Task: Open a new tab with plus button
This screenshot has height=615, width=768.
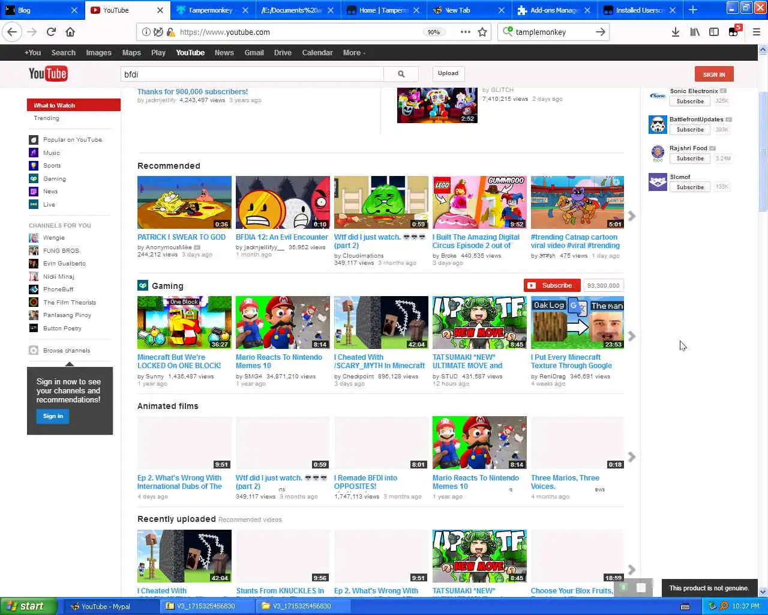Action: (692, 10)
